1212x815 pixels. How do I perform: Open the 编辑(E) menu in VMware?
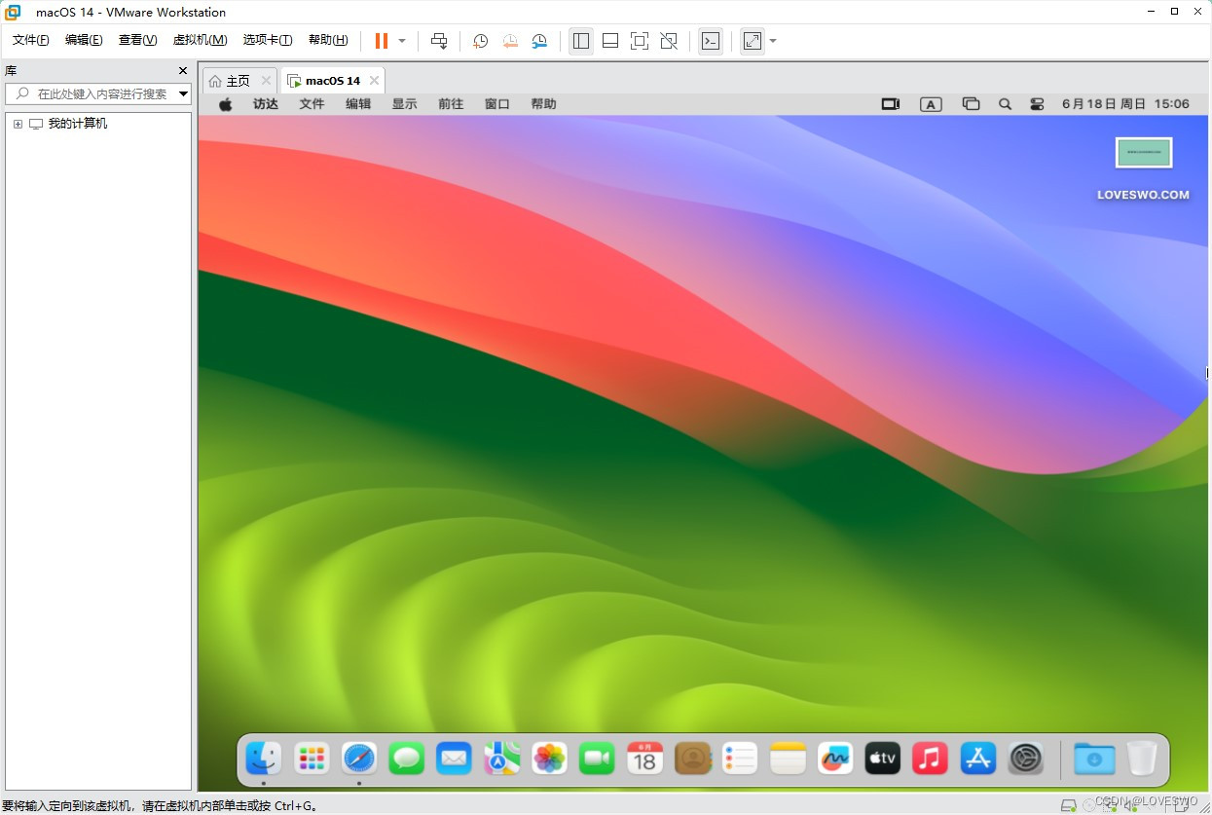(84, 40)
